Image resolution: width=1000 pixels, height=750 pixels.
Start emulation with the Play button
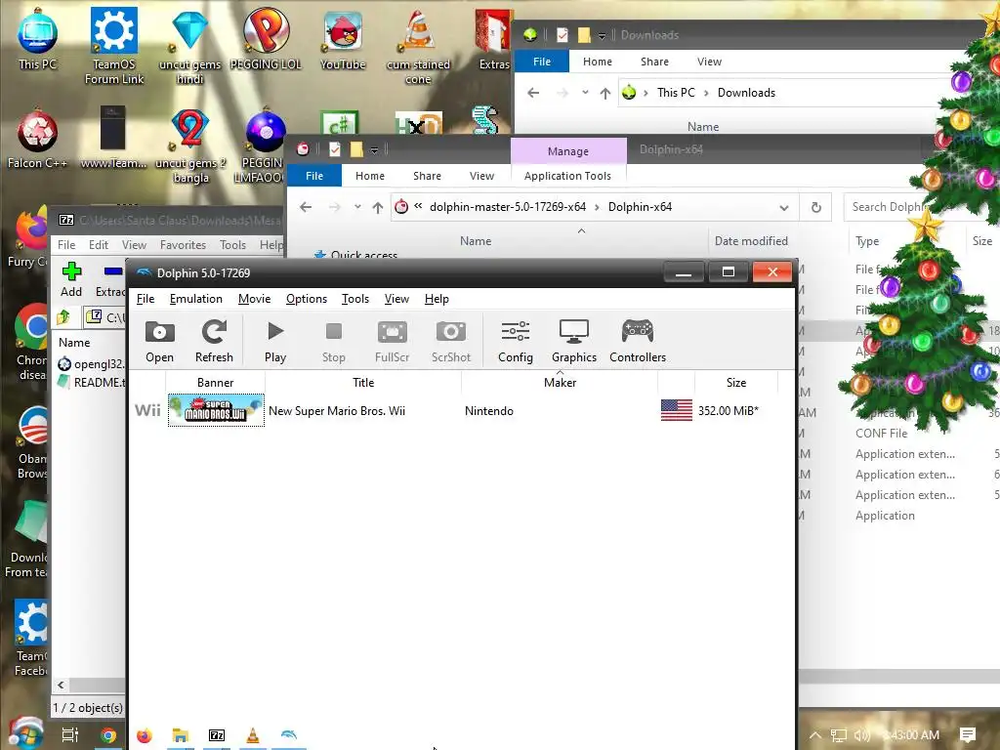click(274, 342)
